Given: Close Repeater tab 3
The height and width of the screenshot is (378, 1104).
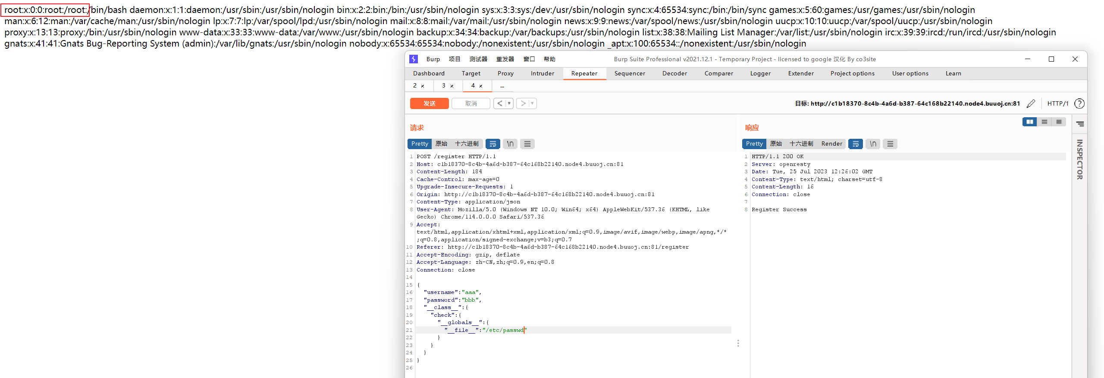Looking at the screenshot, I should (452, 86).
